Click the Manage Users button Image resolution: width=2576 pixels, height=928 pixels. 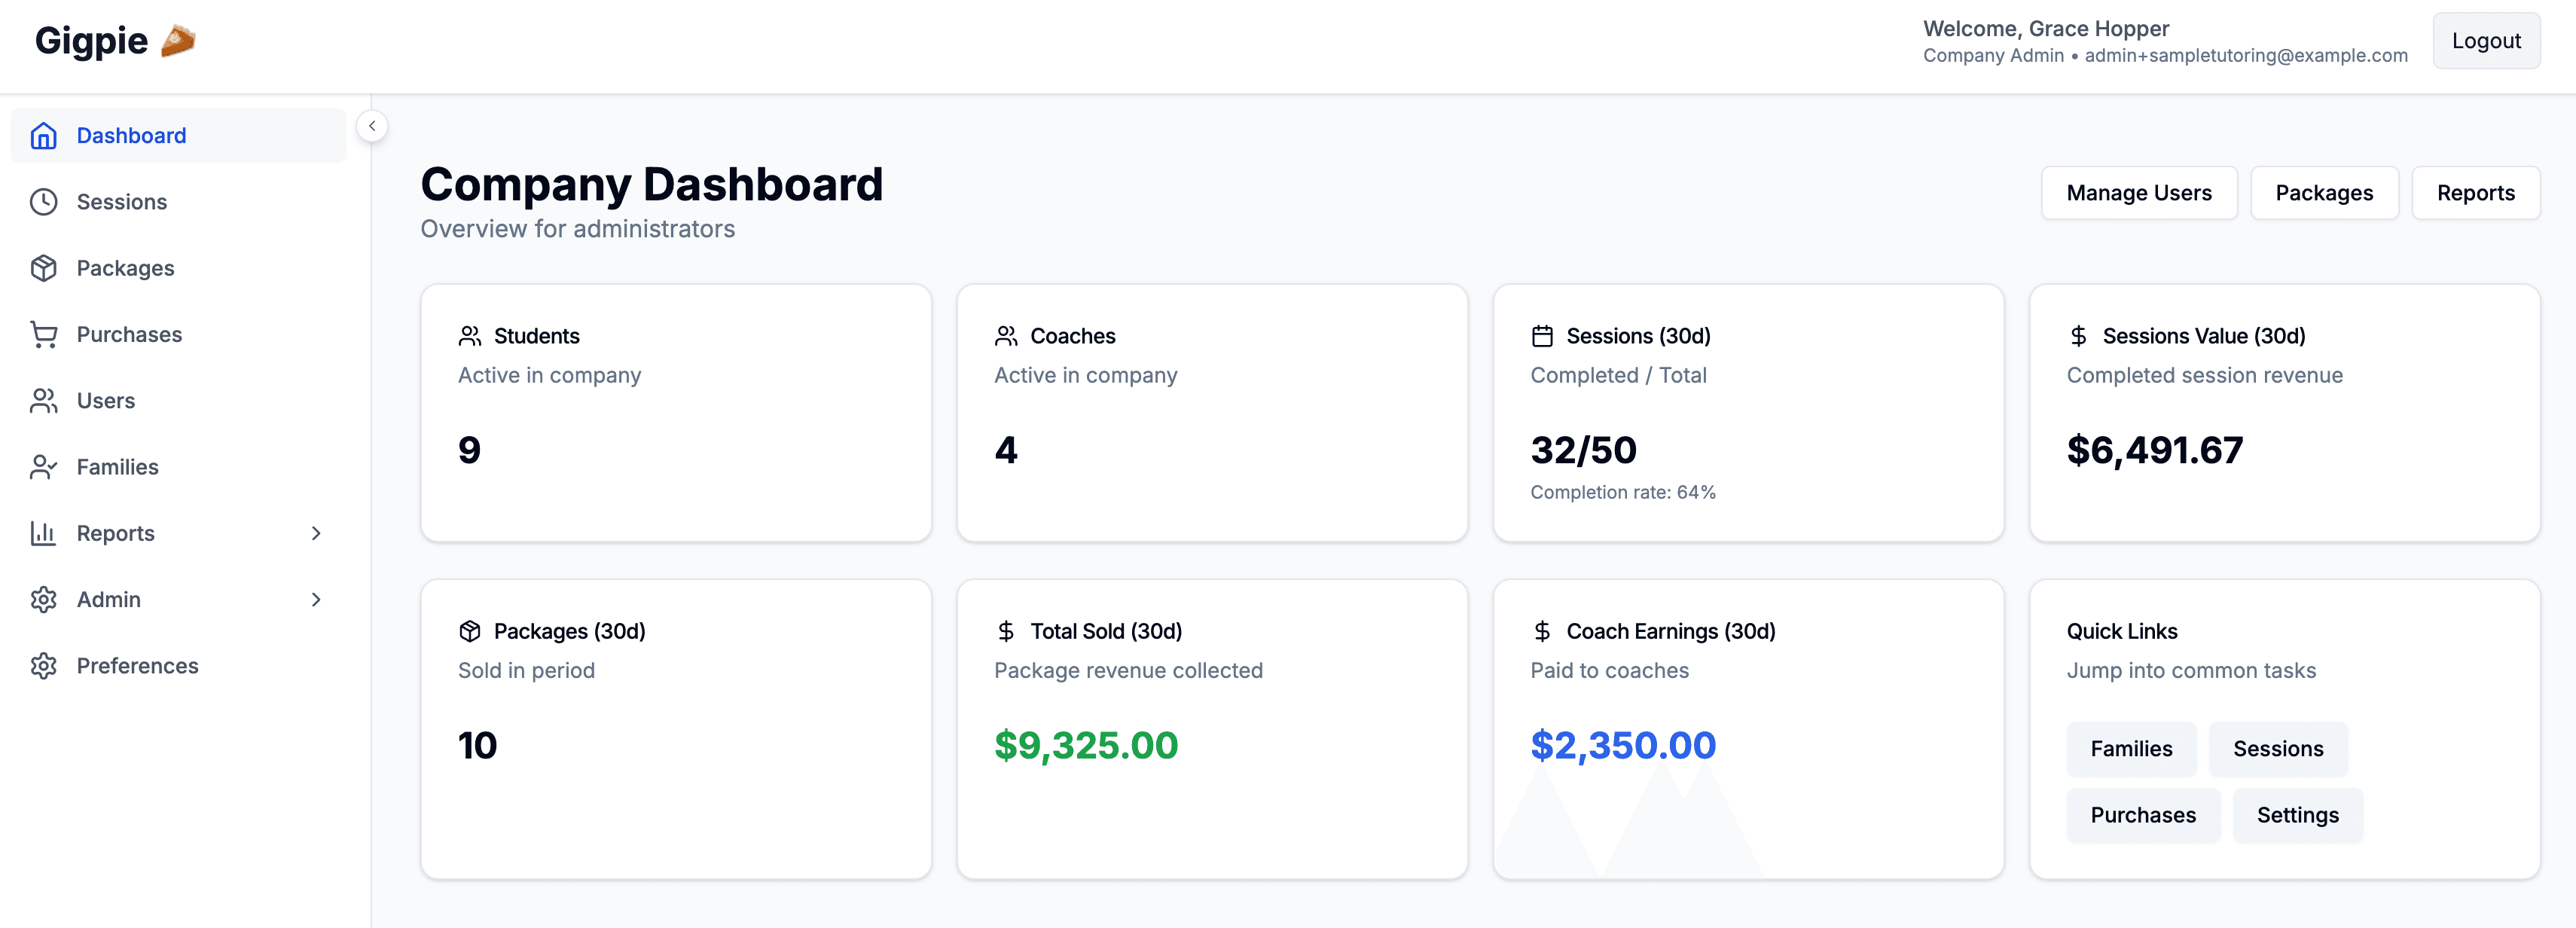[x=2139, y=192]
